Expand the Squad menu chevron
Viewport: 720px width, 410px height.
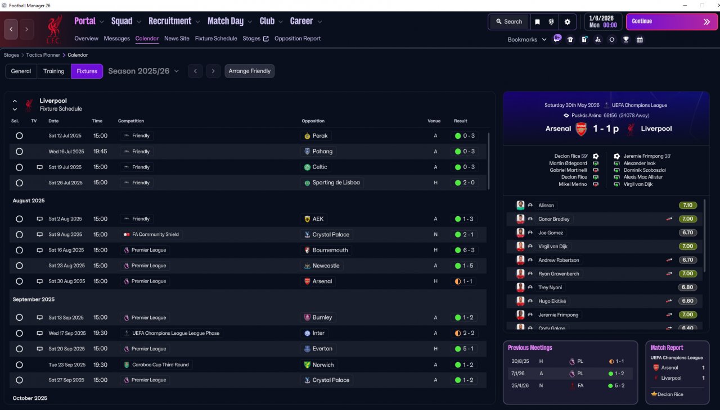click(138, 22)
